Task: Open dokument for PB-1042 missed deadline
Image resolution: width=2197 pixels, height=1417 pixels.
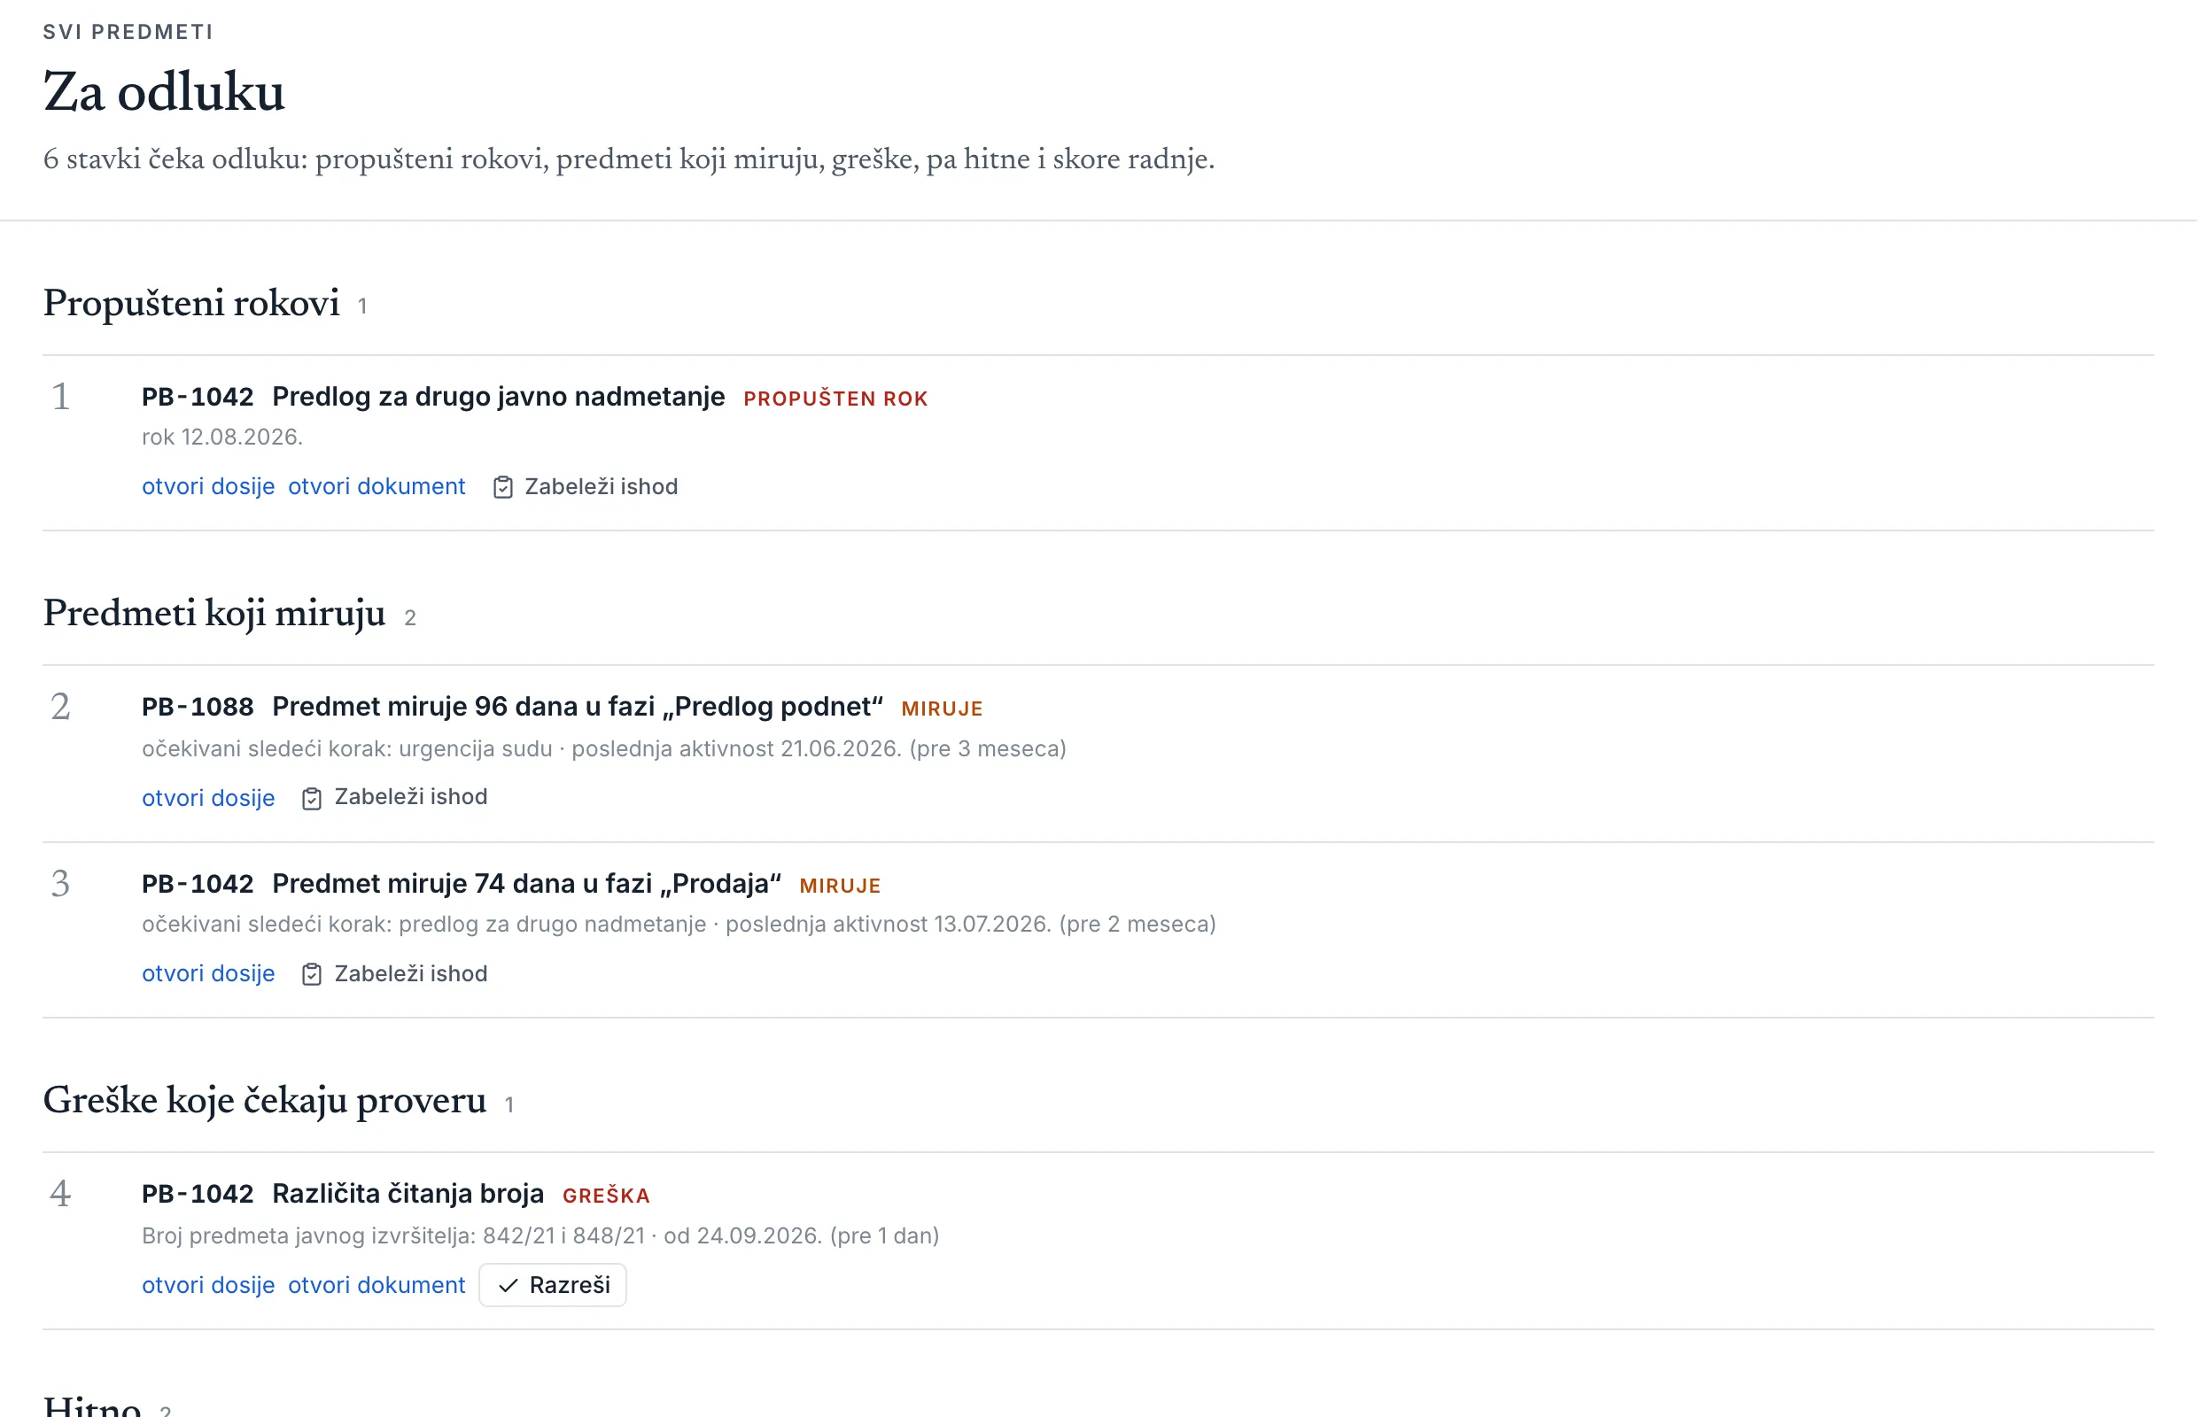Action: click(377, 487)
